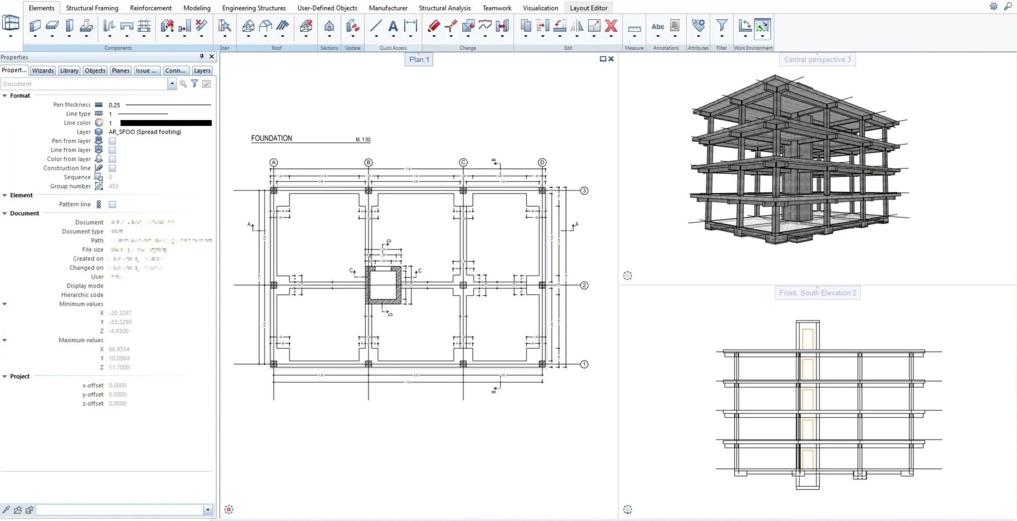Image resolution: width=1017 pixels, height=521 pixels.
Task: Select the Slab tool in Components
Action: point(52,26)
